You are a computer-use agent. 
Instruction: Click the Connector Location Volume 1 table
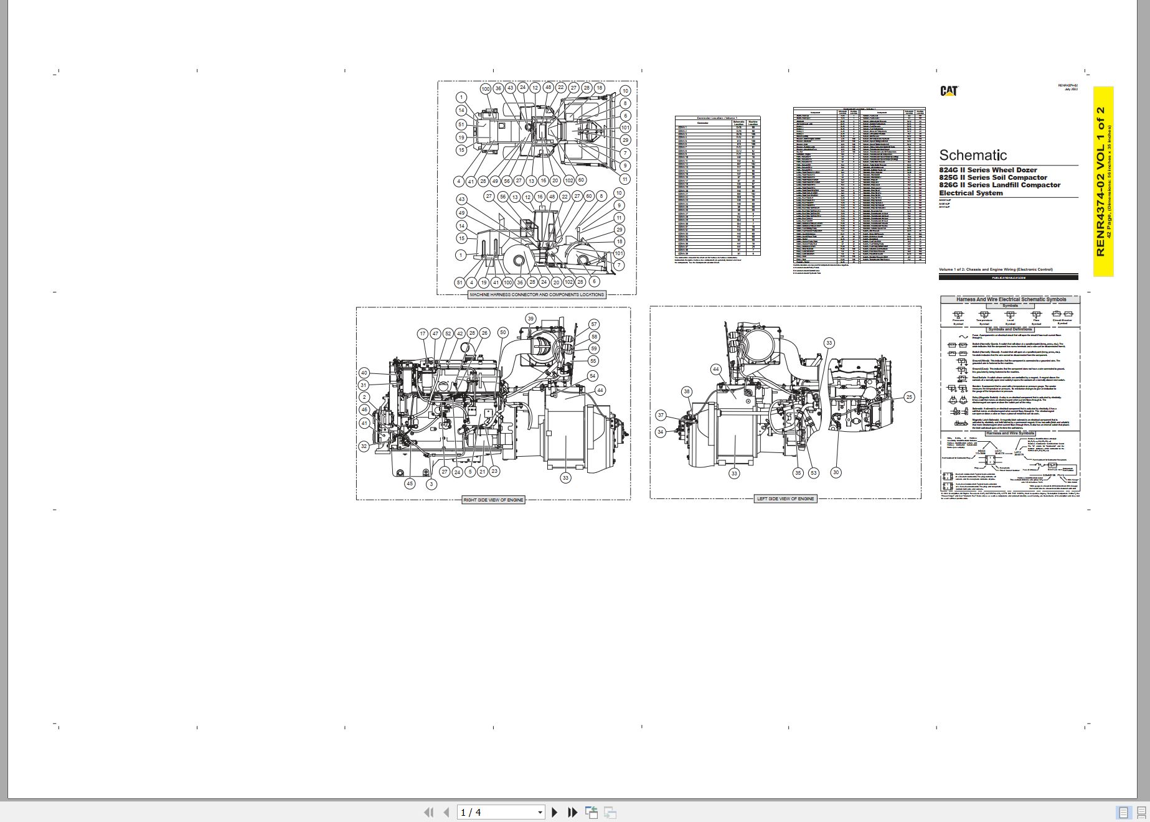point(717,186)
